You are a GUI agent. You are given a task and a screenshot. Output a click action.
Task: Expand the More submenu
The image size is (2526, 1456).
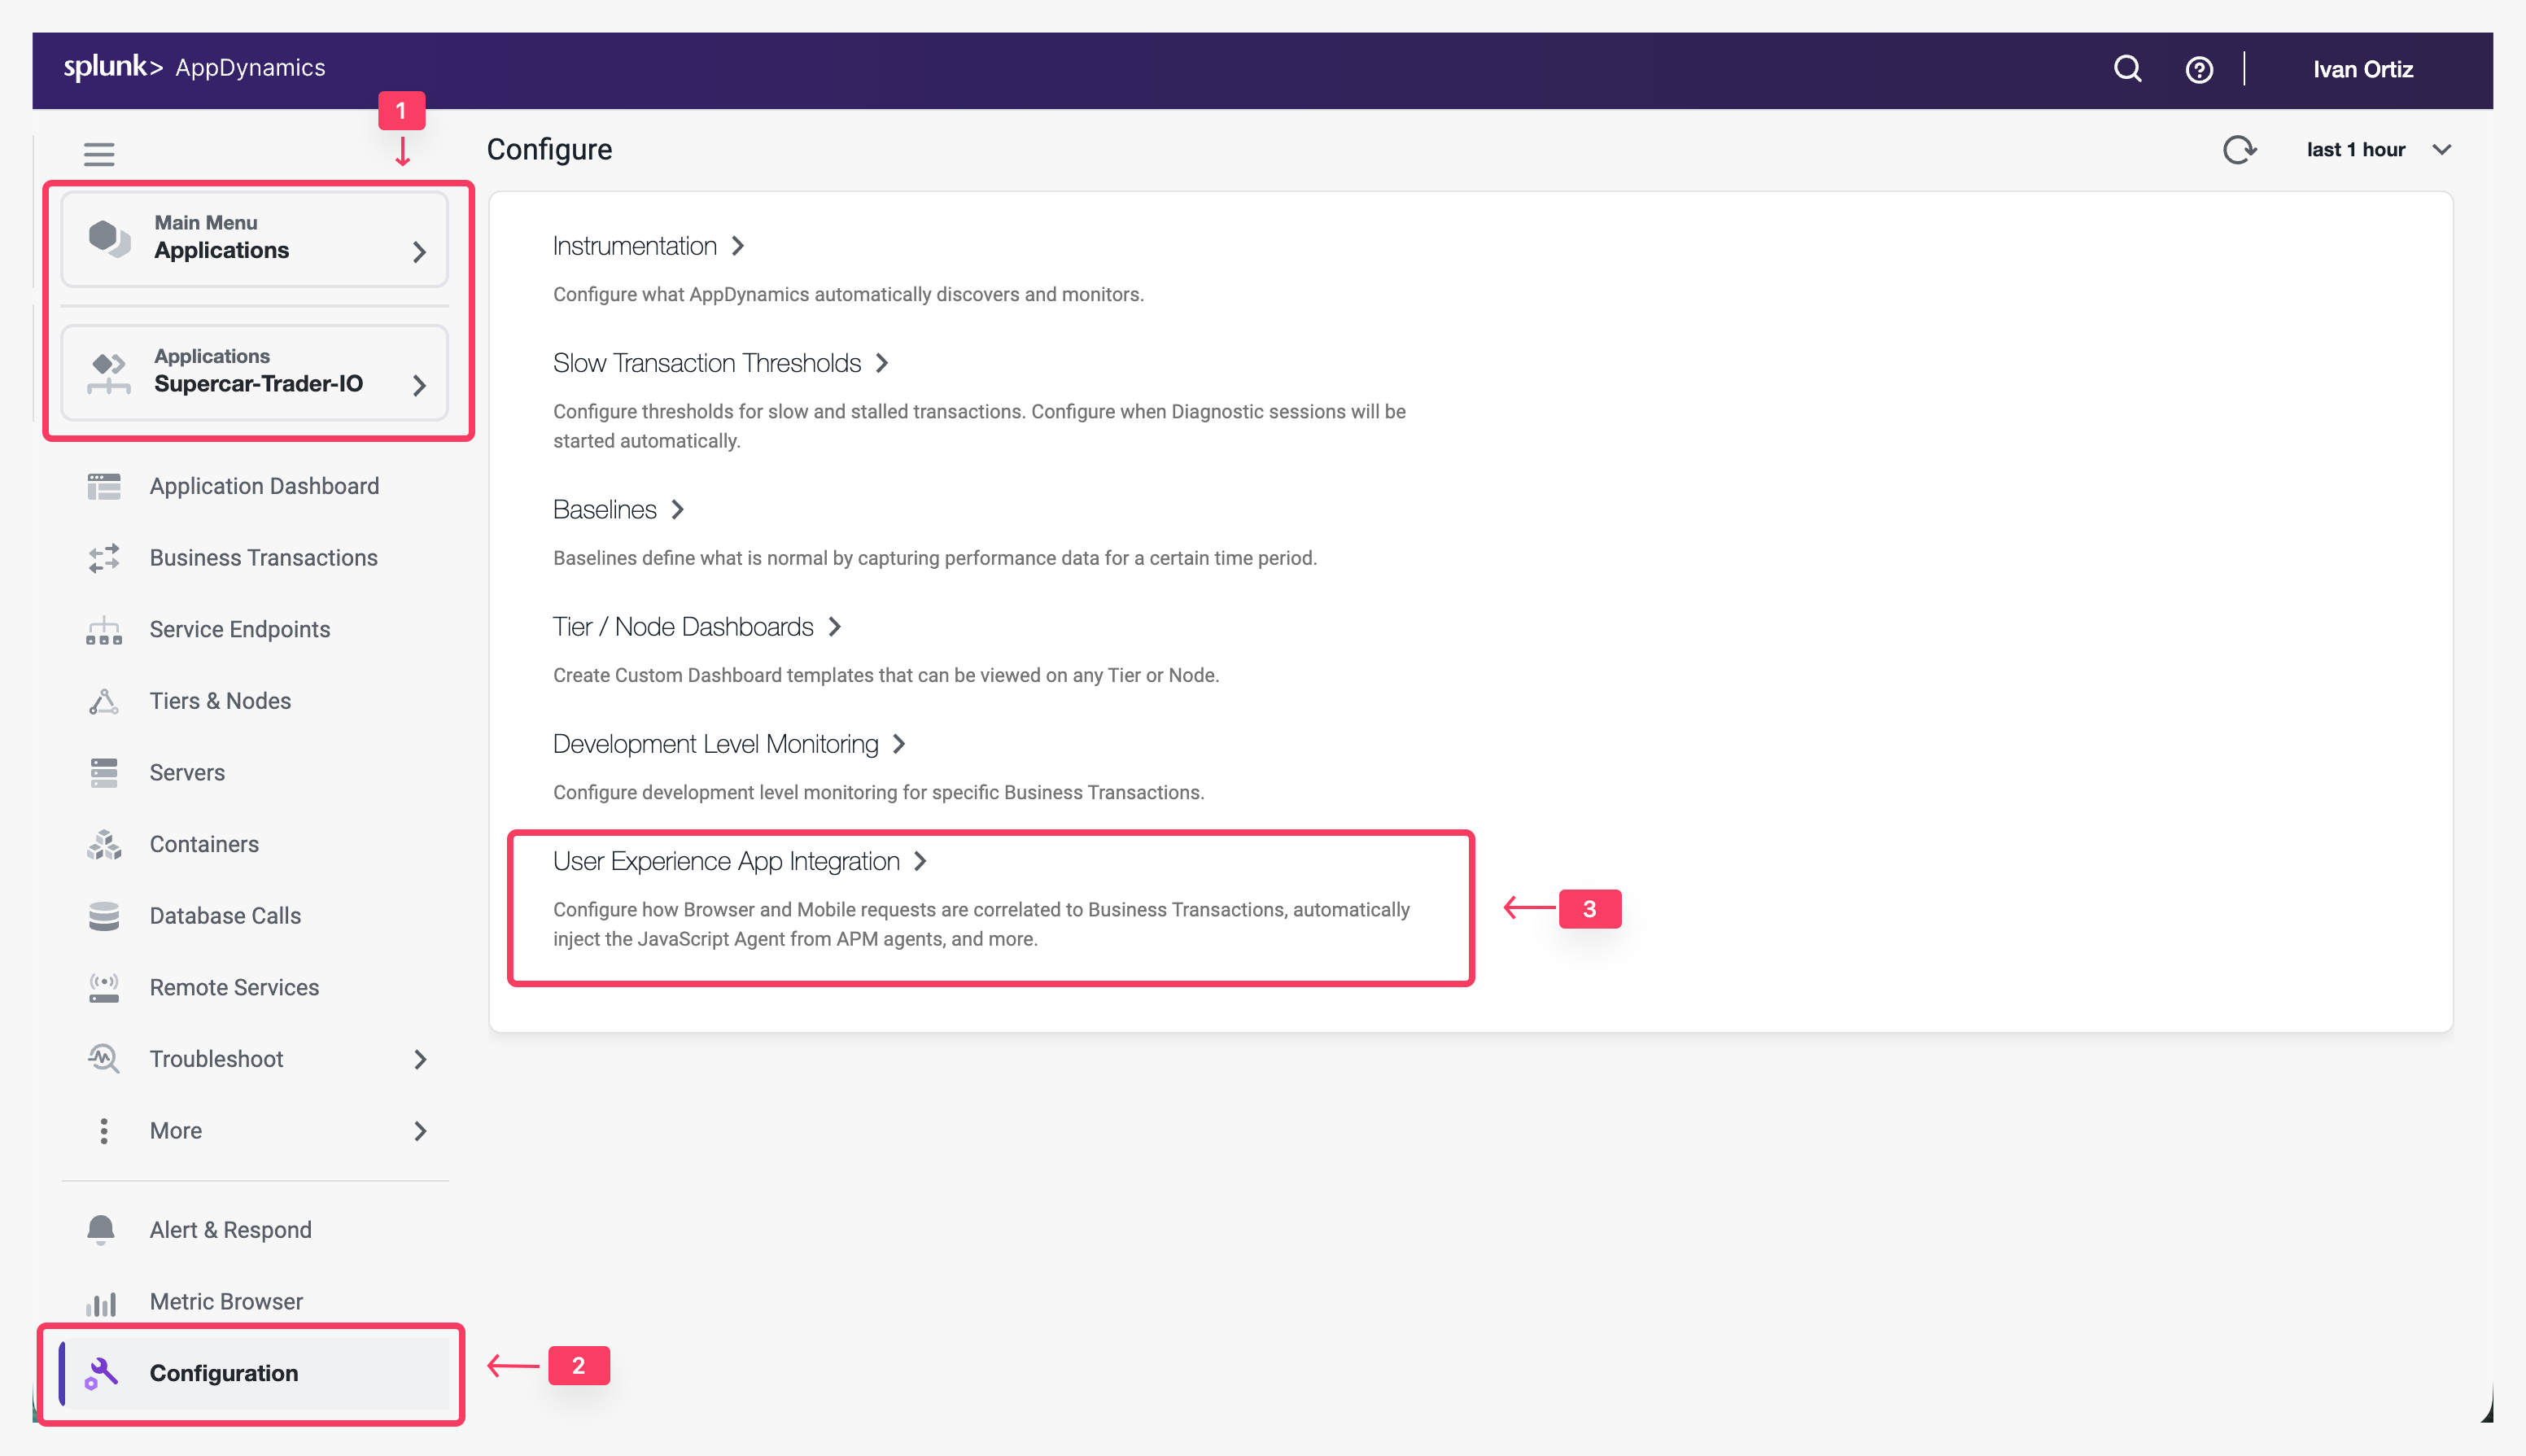coord(420,1131)
